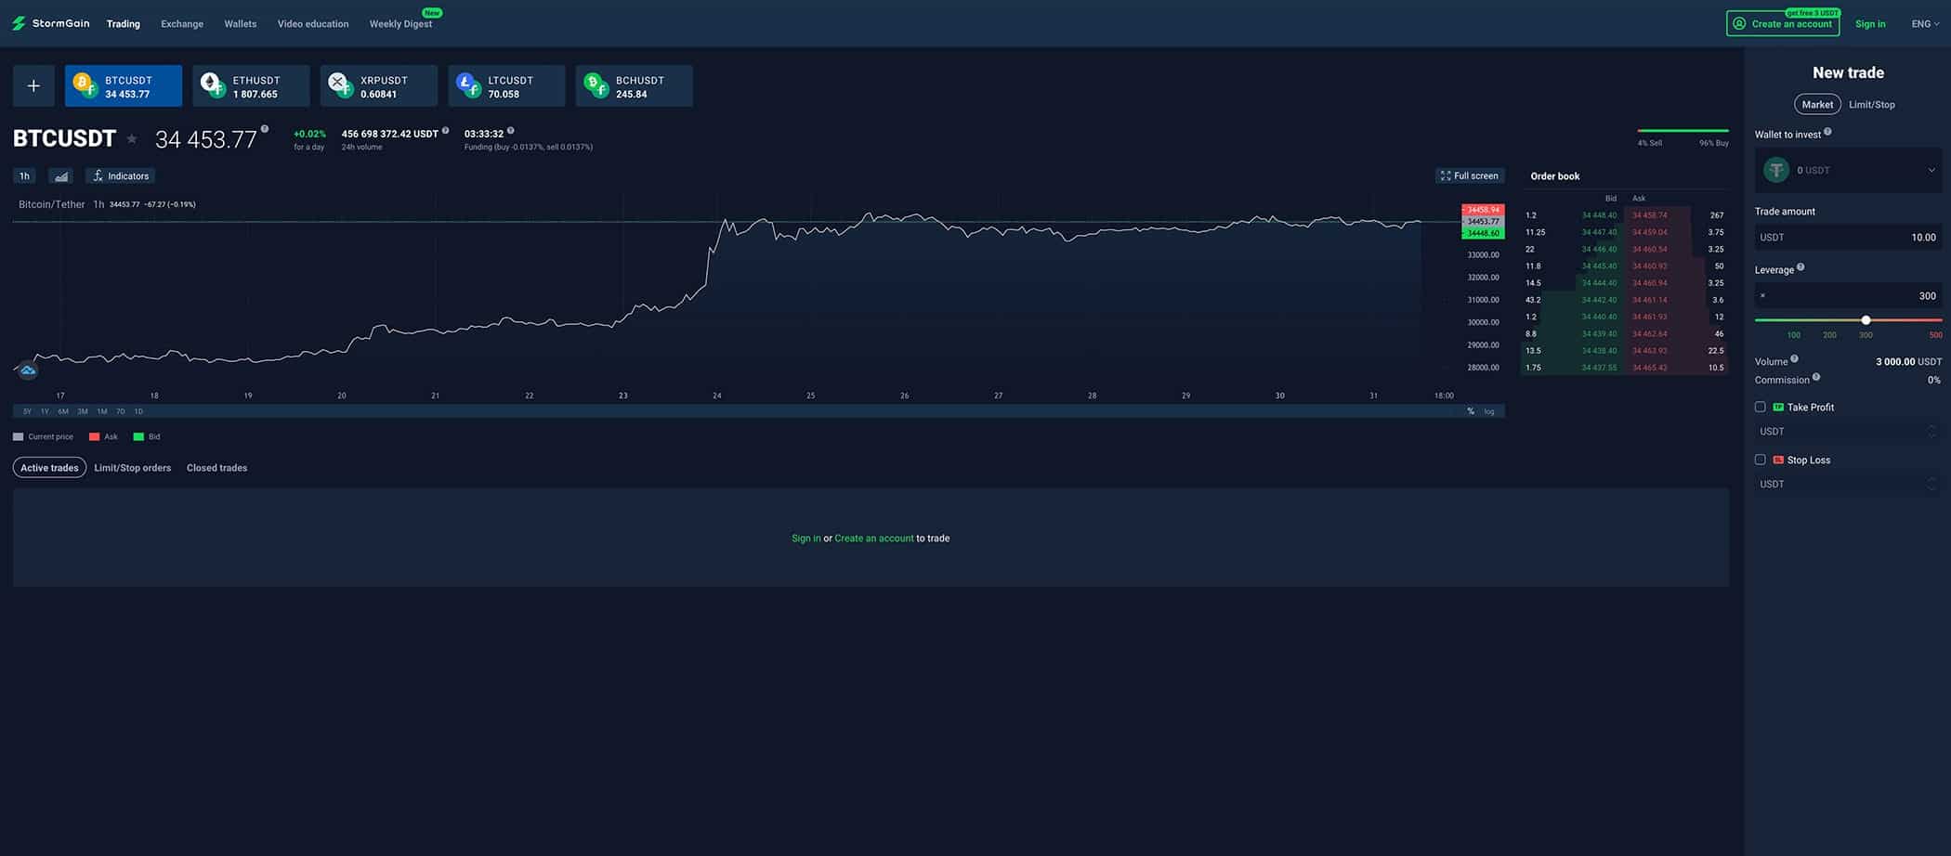Set chart range to 5Y
The image size is (1951, 856).
coord(27,411)
